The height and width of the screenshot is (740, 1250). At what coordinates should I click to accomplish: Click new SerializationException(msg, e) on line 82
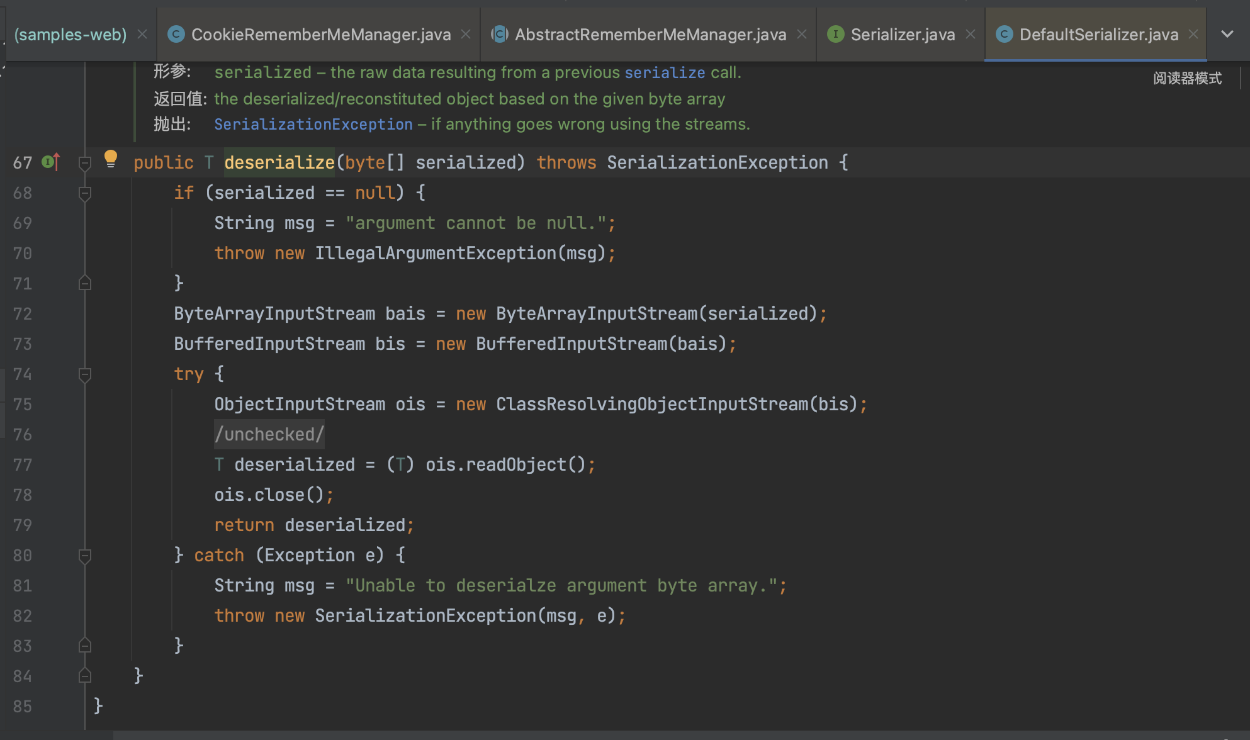(446, 615)
